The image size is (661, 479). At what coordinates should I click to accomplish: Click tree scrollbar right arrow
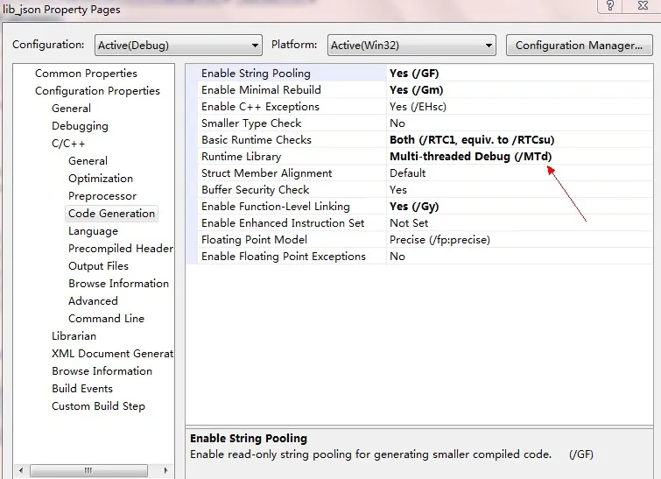point(165,470)
